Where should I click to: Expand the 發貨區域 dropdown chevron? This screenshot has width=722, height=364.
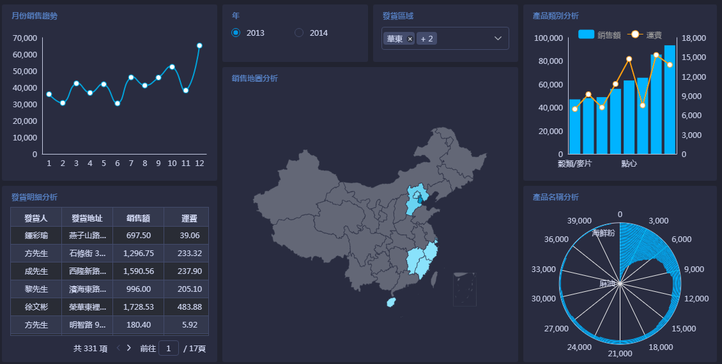tap(498, 39)
